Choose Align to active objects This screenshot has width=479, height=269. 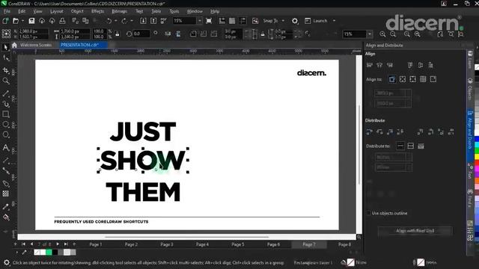[392, 79]
